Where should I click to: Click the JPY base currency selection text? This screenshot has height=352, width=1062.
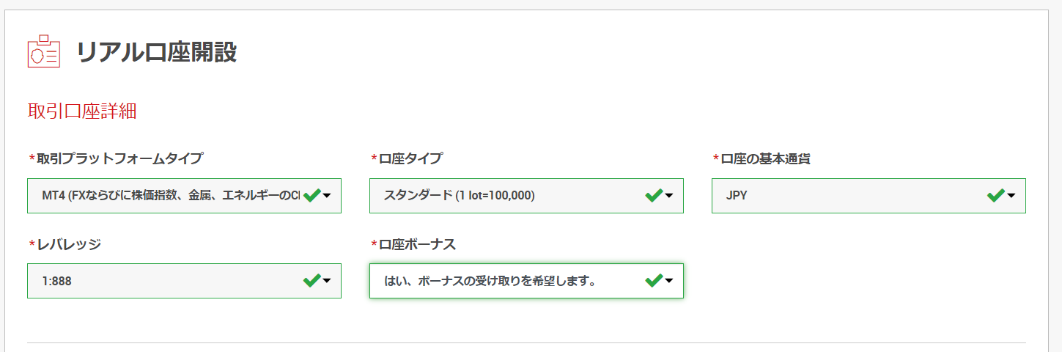tap(737, 196)
